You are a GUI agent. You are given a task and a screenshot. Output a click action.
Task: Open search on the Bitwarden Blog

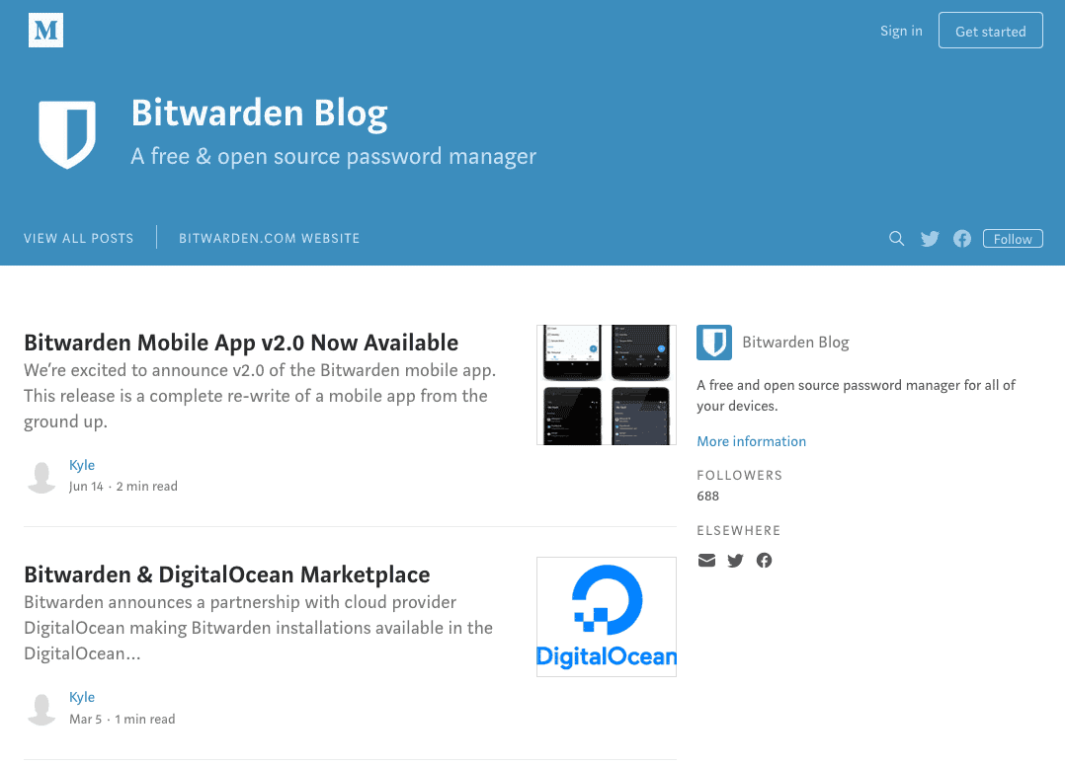[x=896, y=238]
